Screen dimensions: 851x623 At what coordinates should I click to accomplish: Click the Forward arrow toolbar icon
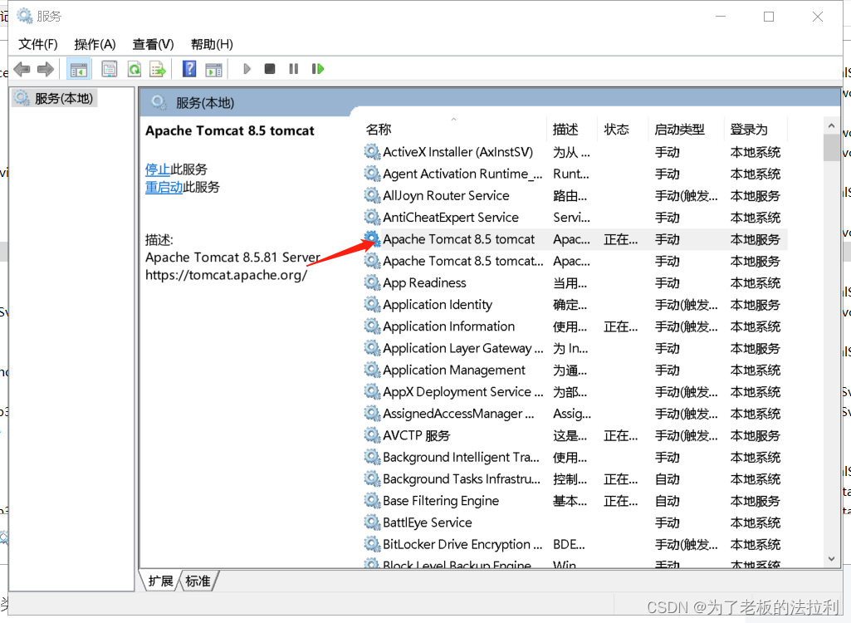(x=45, y=69)
